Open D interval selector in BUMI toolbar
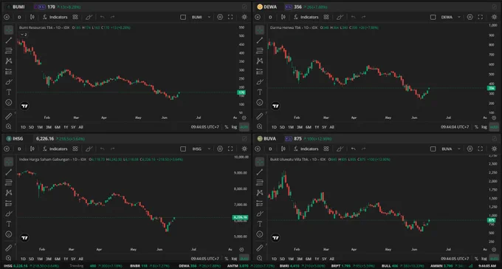This screenshot has width=502, height=269. [x=19, y=17]
